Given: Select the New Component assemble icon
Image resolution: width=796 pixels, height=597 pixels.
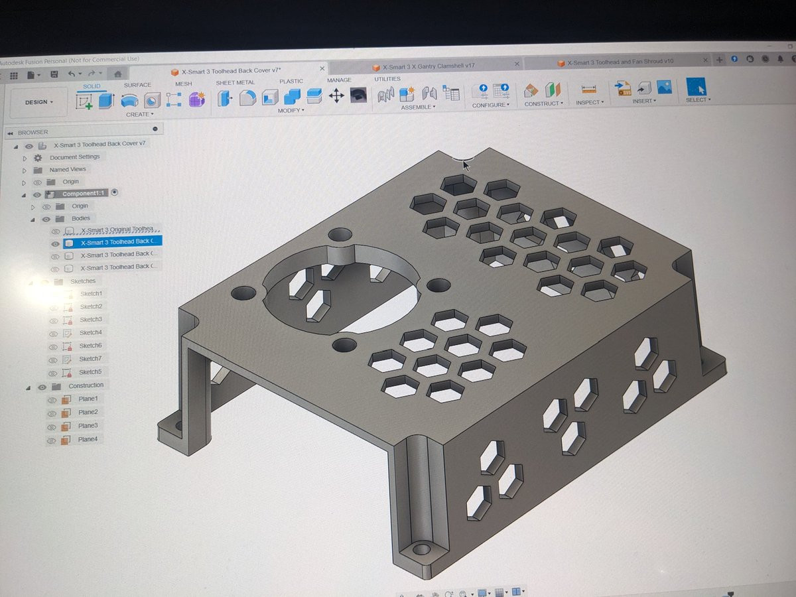Looking at the screenshot, I should click(407, 94).
